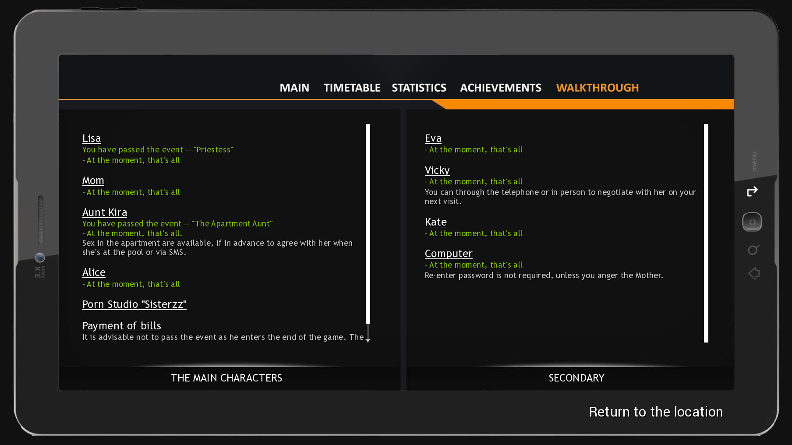Click the tablet search magnifier icon
Screen dimensions: 792x445
point(753,250)
